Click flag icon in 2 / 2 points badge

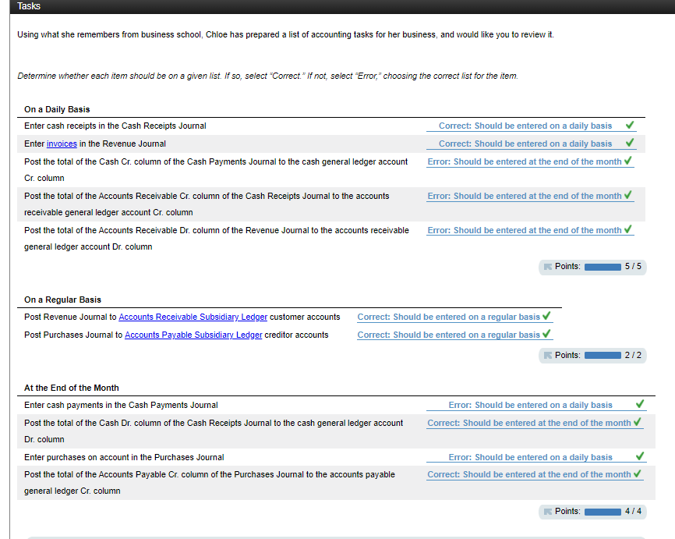point(548,356)
